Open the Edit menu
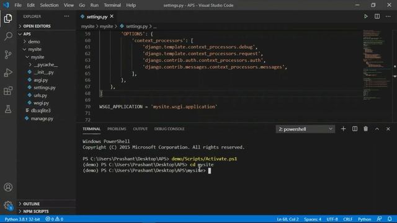397x223 pixels. click(30, 5)
